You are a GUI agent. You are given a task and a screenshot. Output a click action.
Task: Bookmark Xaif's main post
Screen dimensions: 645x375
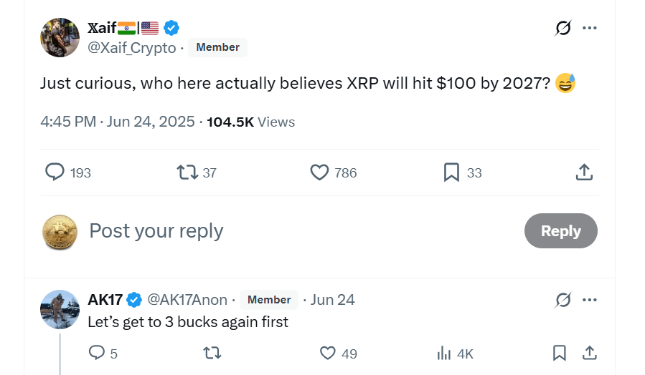[x=451, y=172]
